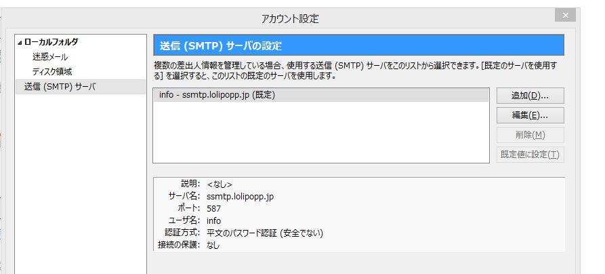Click the 追加(D)... button
This screenshot has width=605, height=274.
[x=530, y=95]
